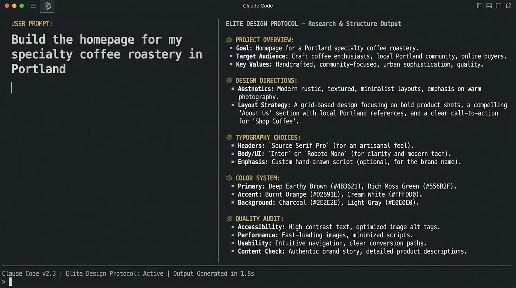
Task: Click the green fullscreen window button
Action: [22, 6]
